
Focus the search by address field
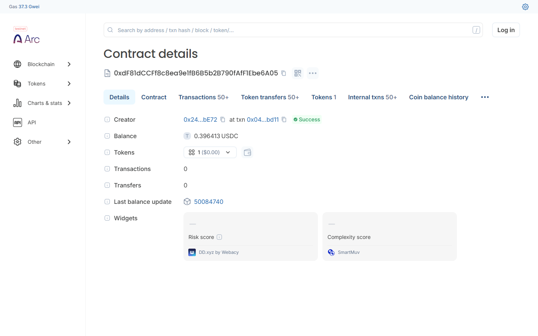click(293, 30)
